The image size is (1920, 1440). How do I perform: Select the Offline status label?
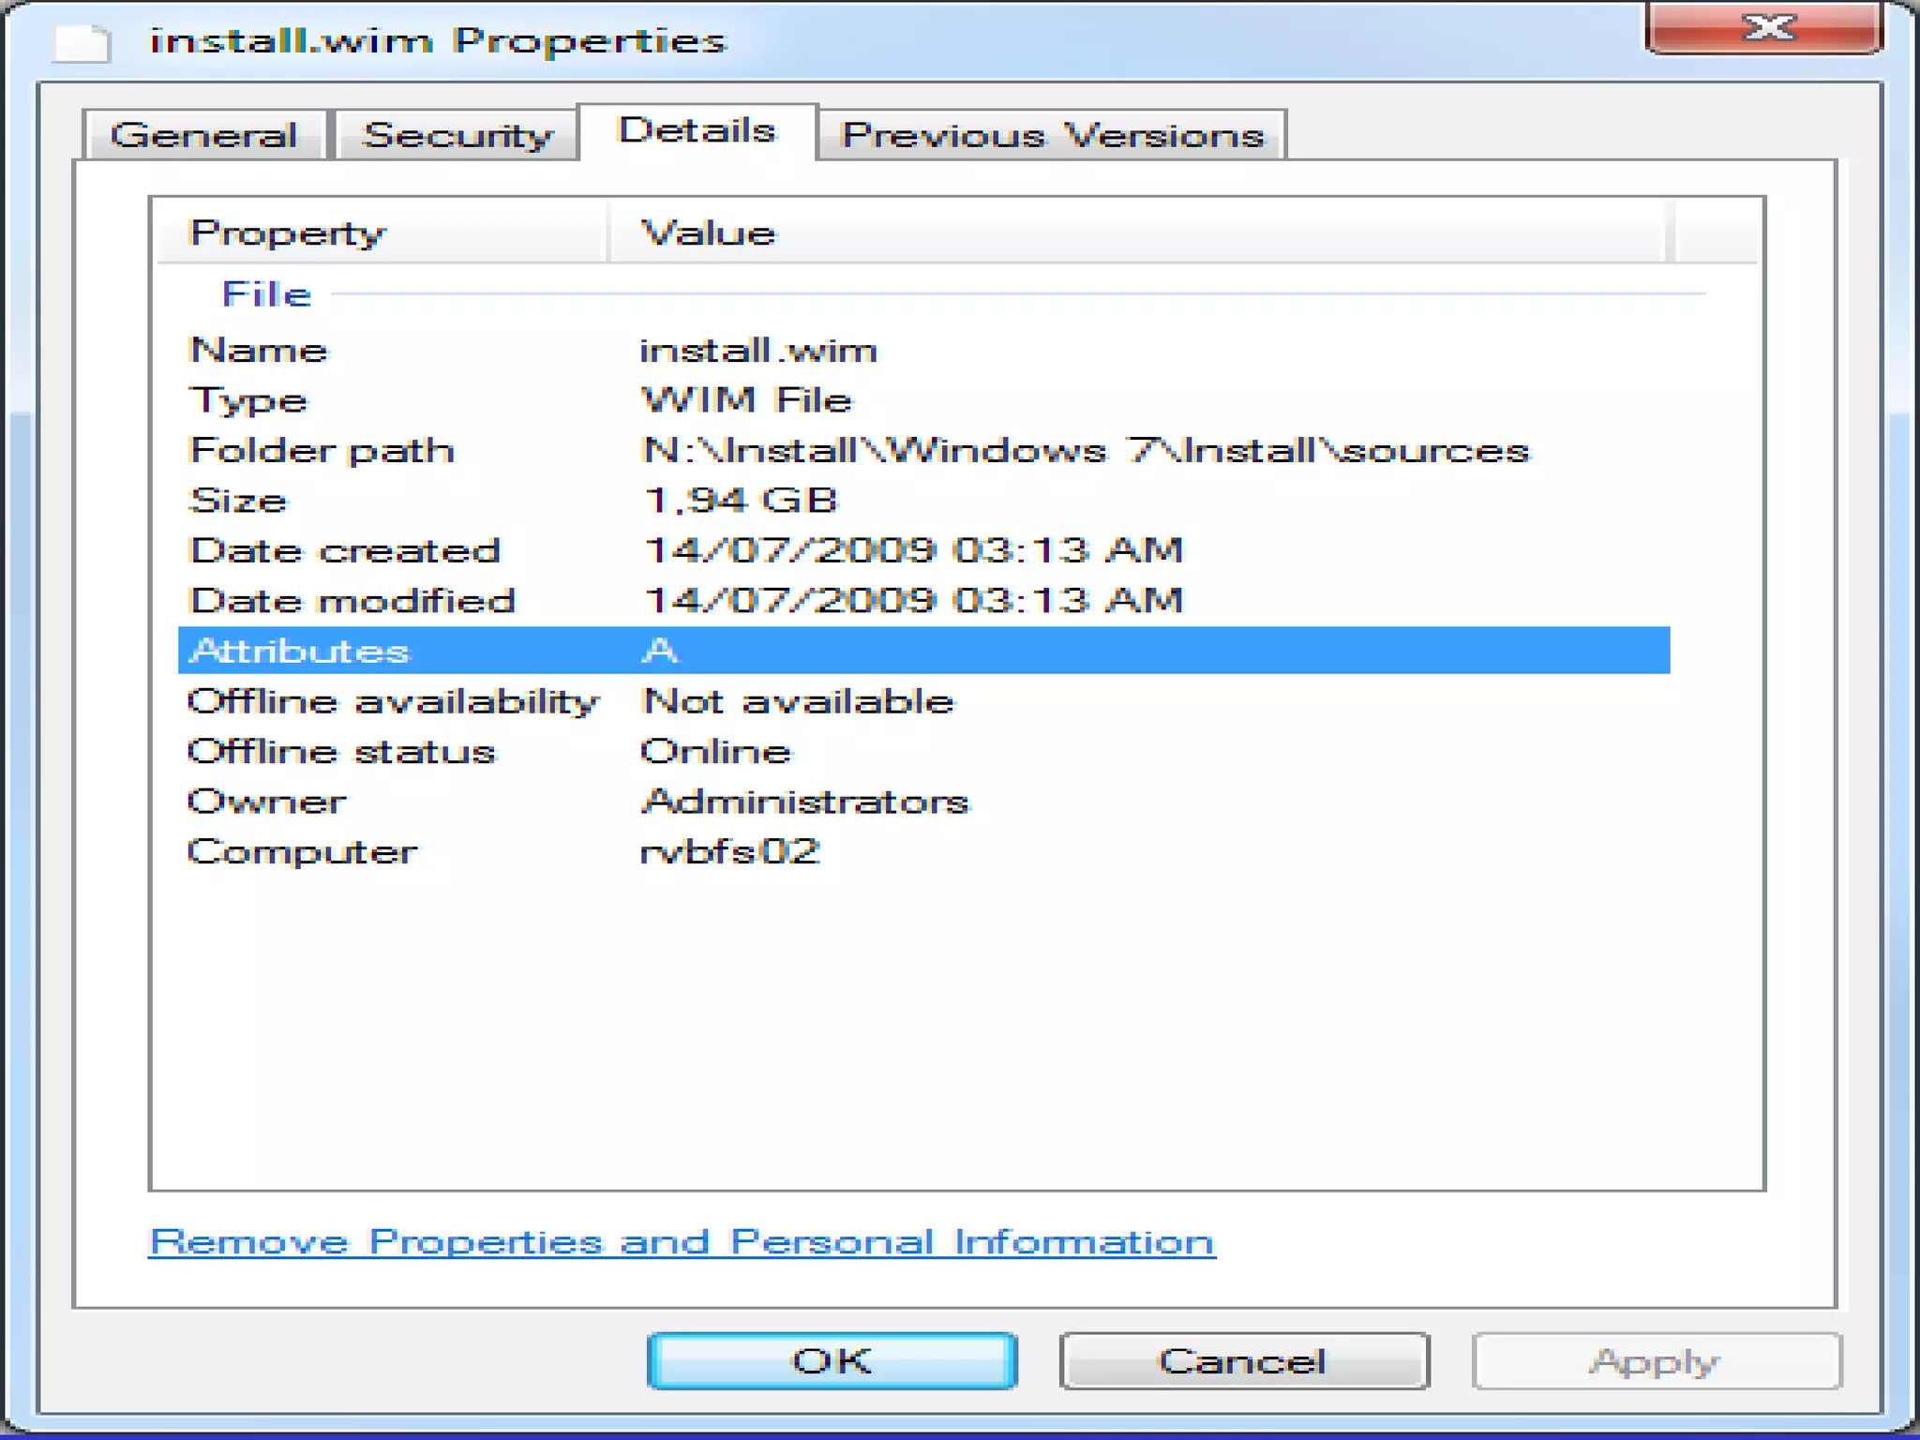coord(341,752)
